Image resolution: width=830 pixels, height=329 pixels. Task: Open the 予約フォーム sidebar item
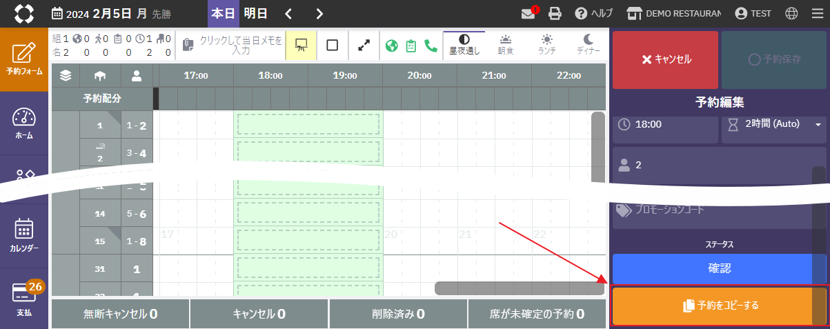tap(24, 59)
